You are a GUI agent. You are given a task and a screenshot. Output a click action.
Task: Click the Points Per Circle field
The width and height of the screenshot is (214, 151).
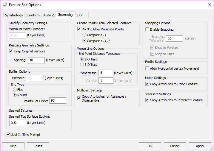point(58,100)
